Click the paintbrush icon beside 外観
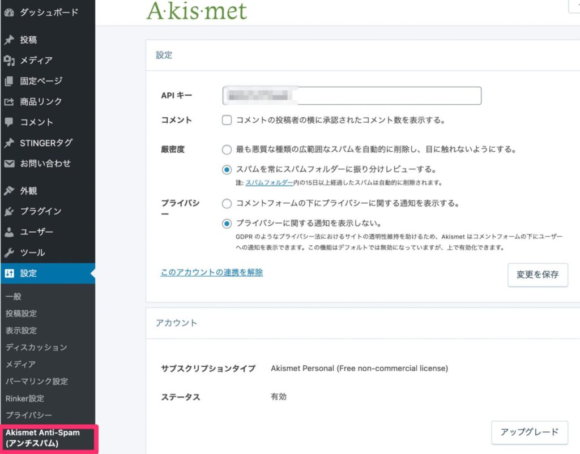The width and height of the screenshot is (580, 454). pos(9,191)
